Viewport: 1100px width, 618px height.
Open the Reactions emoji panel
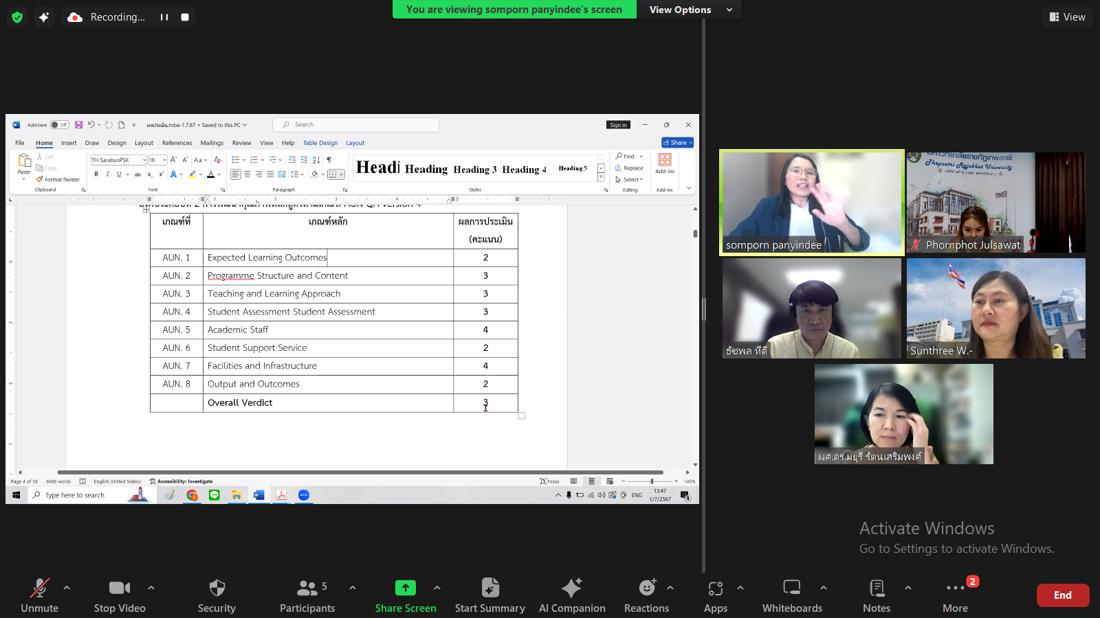coord(646,588)
